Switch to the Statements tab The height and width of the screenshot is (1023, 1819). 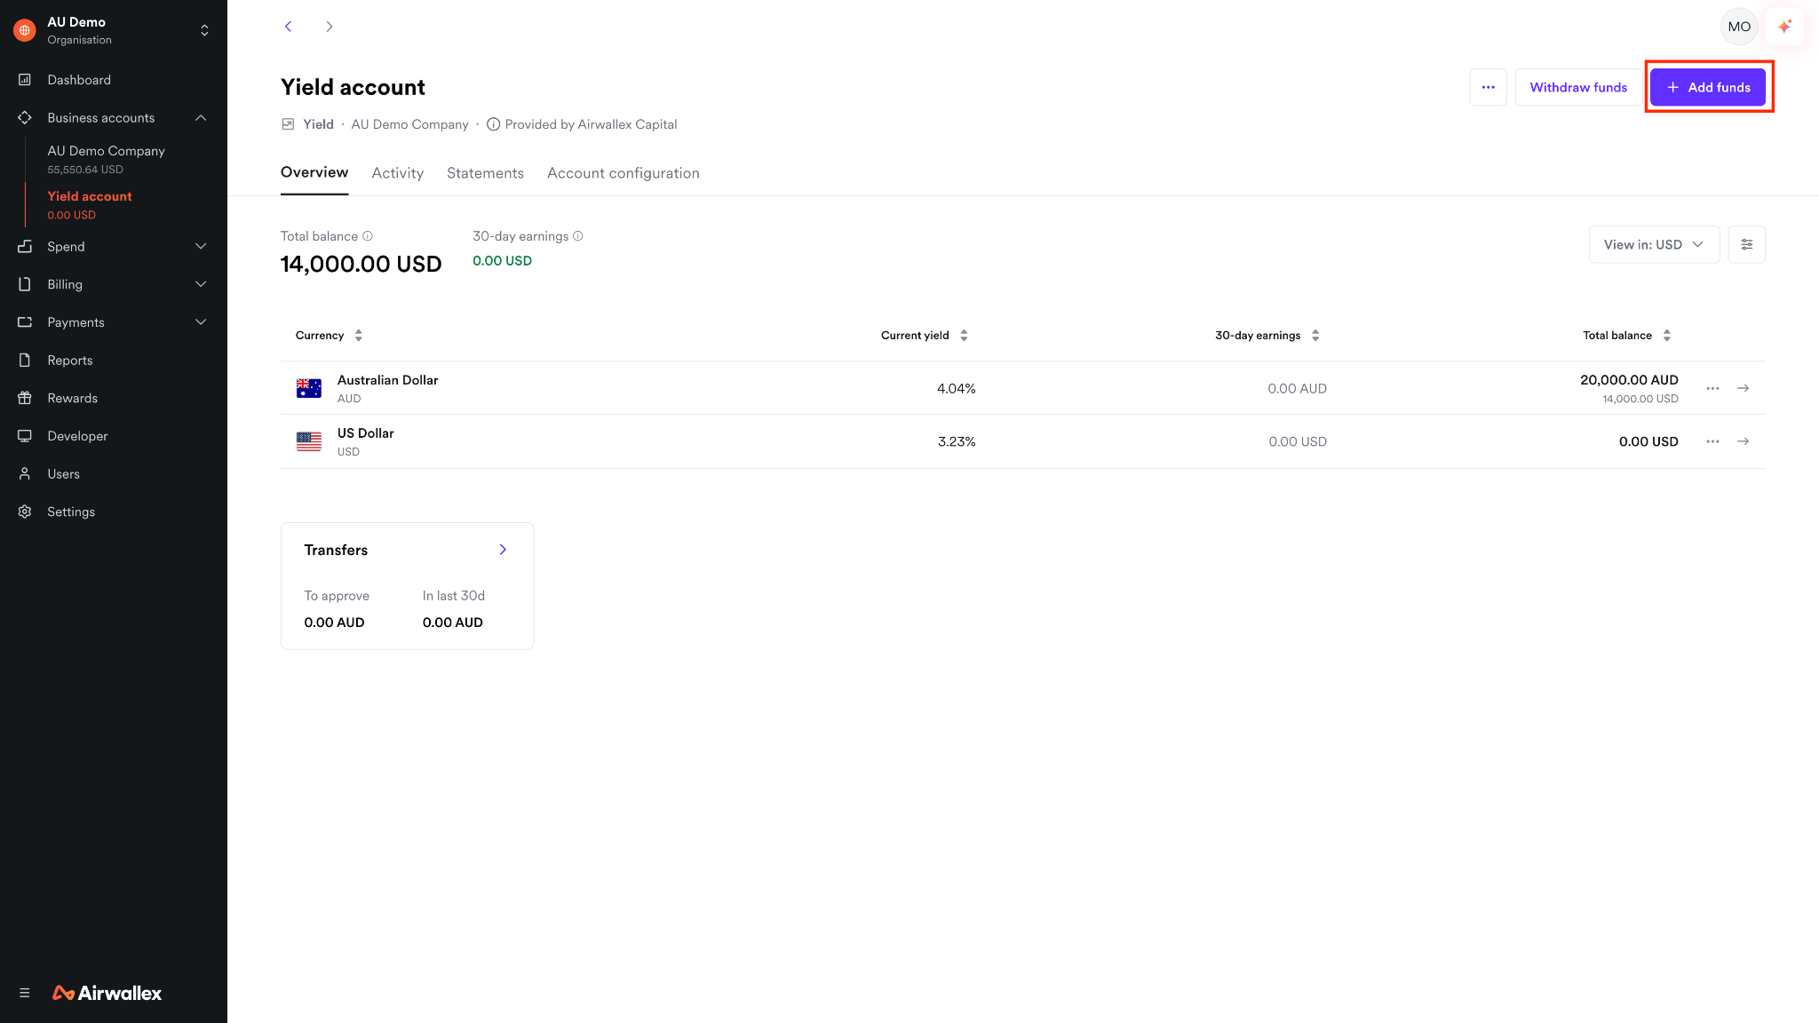[485, 173]
